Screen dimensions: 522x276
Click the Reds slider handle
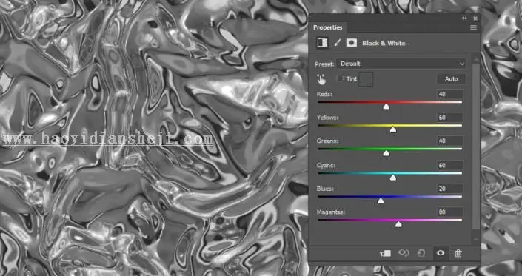click(x=387, y=107)
